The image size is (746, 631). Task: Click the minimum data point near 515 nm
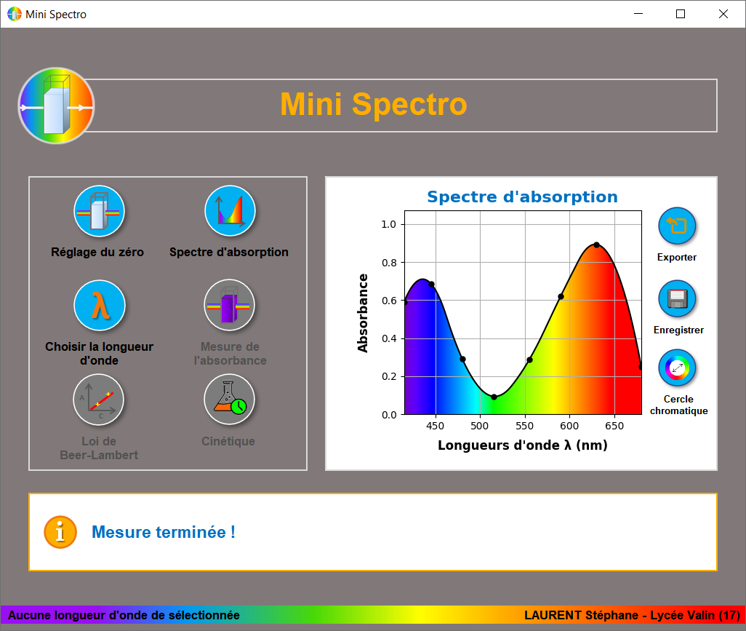point(494,397)
